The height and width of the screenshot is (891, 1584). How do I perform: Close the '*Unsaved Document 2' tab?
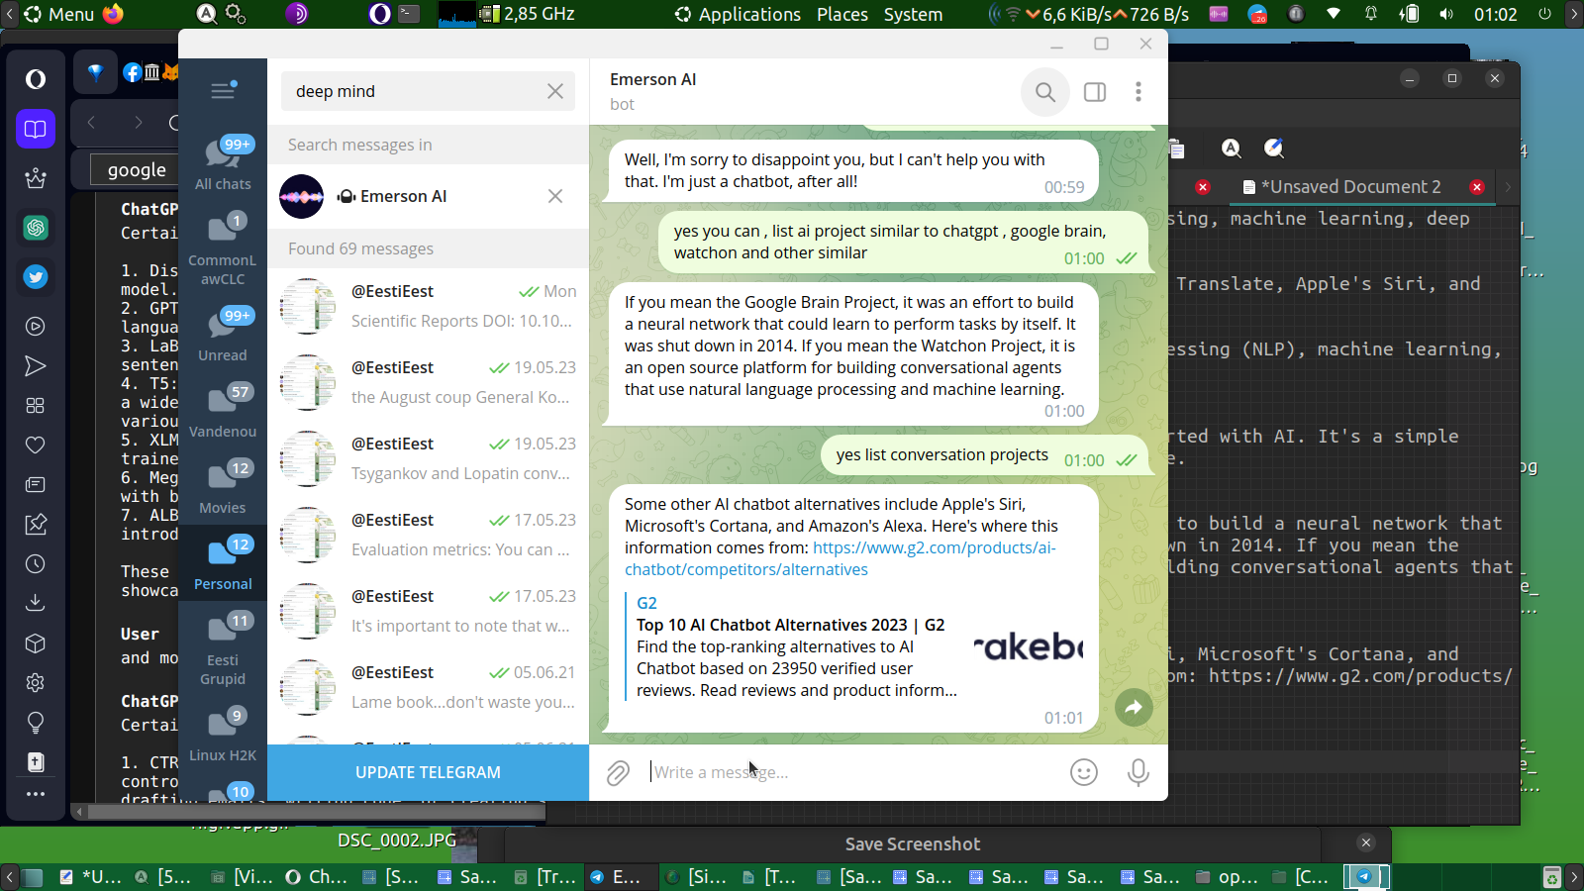(x=1477, y=187)
